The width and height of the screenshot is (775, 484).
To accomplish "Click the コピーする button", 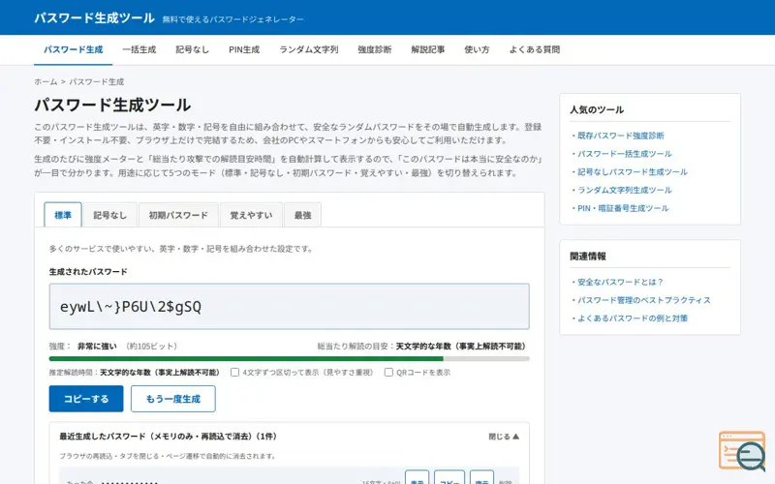I will tap(86, 399).
